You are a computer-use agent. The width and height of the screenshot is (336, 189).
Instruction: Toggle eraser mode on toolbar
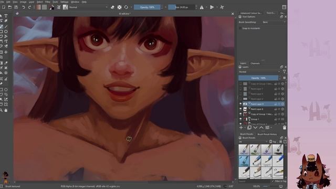(112, 7)
